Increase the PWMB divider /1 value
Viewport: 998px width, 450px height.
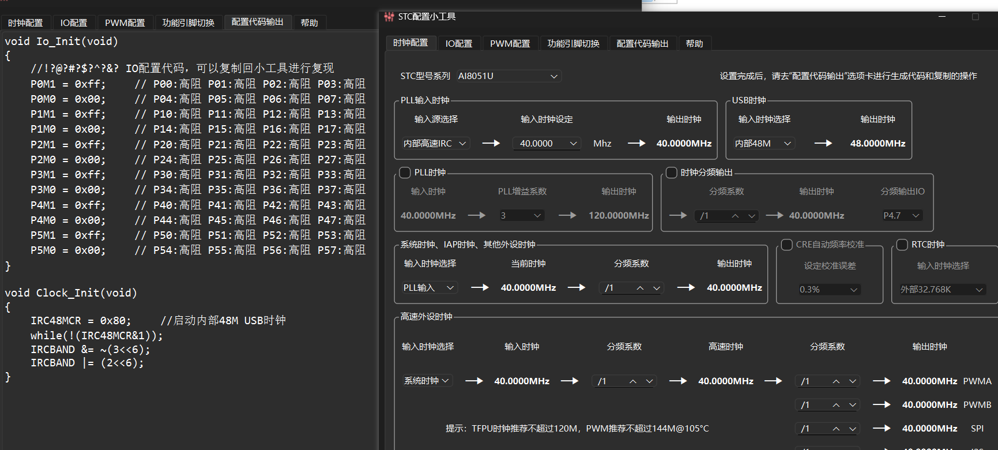pos(836,405)
